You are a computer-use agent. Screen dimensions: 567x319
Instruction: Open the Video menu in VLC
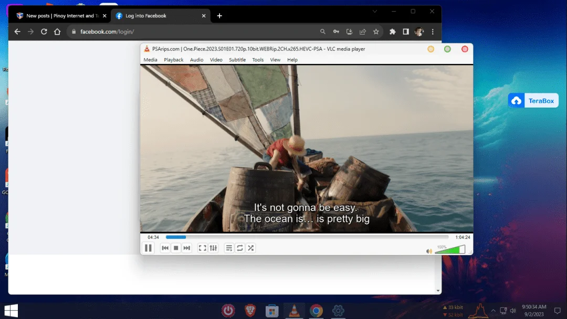[x=216, y=60]
